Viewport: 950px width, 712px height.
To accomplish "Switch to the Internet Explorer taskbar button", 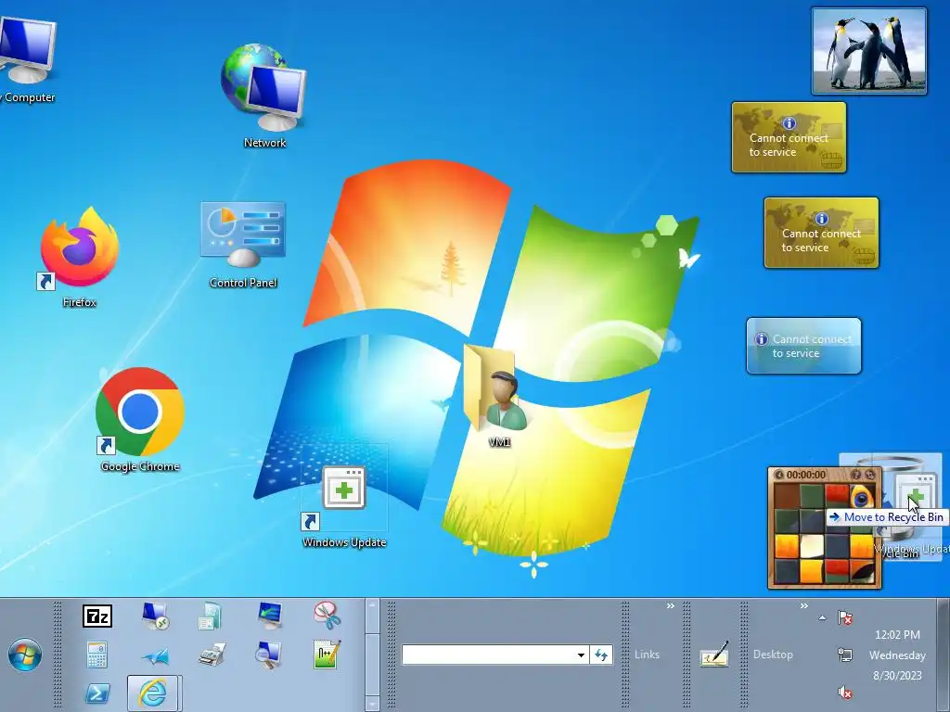I will (x=153, y=693).
